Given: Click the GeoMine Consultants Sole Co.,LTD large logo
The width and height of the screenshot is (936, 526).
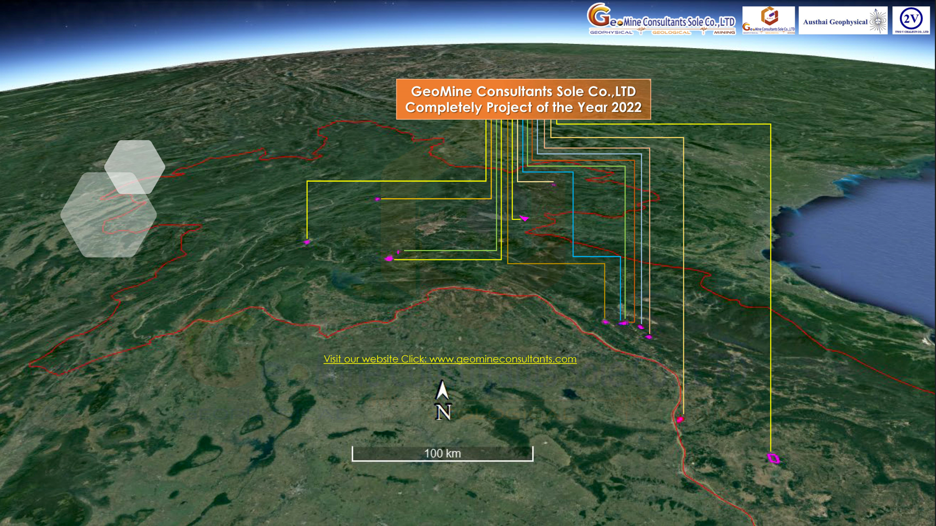Looking at the screenshot, I should click(661, 19).
